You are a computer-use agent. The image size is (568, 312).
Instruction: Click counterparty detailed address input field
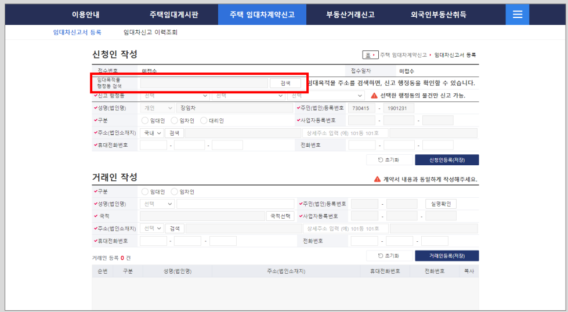[x=346, y=228]
